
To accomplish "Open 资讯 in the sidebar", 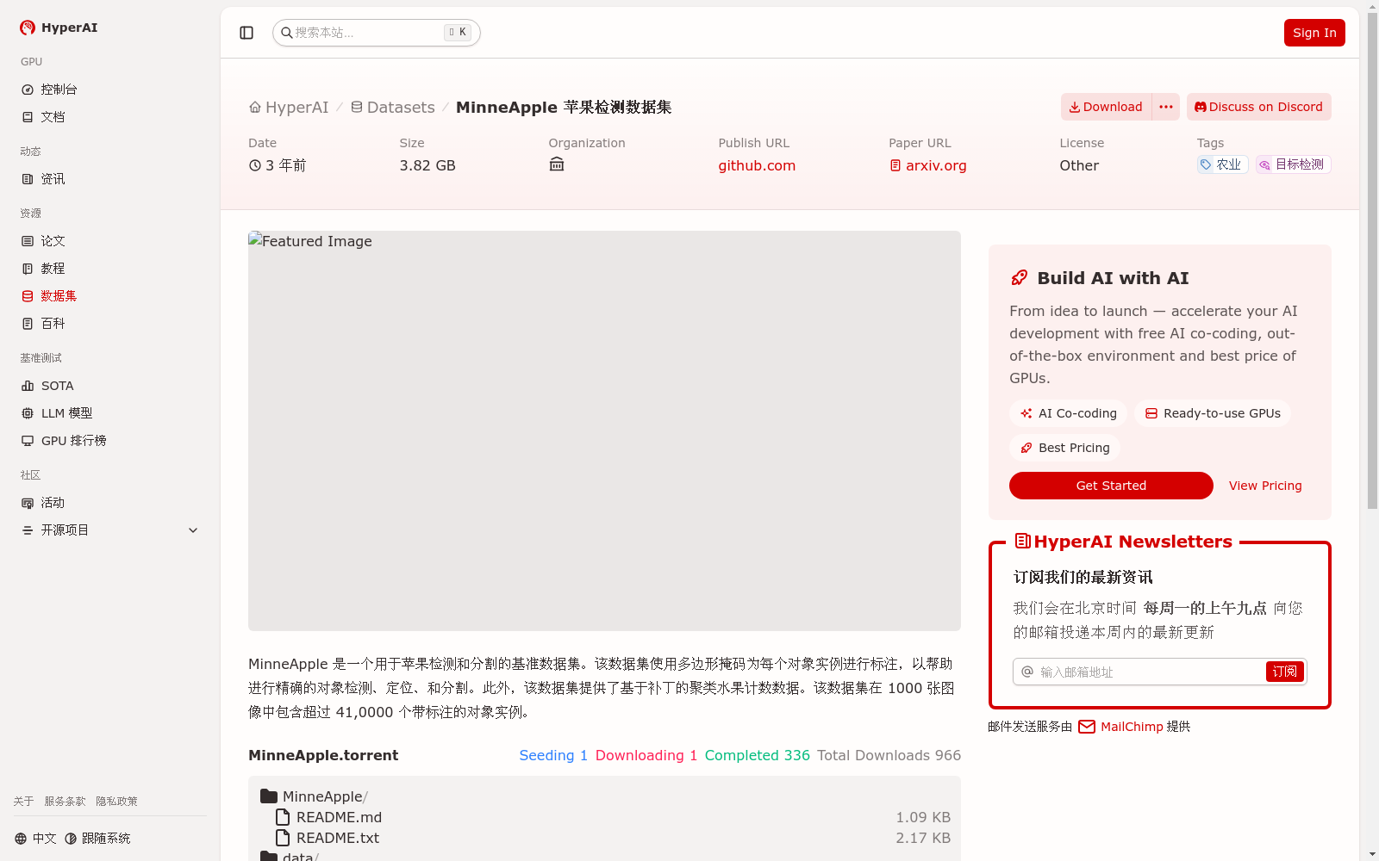I will [x=109, y=179].
